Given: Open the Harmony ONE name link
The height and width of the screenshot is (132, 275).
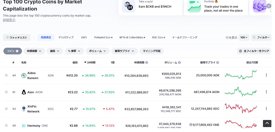Looking at the screenshot, I should [38, 126].
